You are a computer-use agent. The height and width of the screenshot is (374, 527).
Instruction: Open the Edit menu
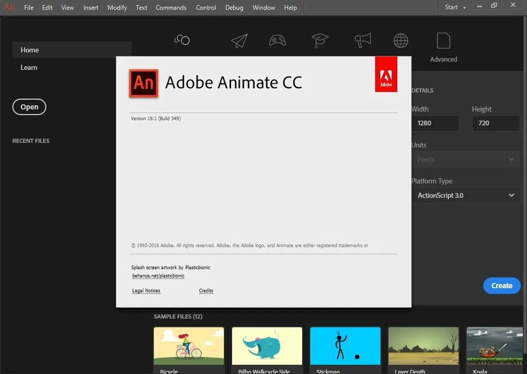47,7
